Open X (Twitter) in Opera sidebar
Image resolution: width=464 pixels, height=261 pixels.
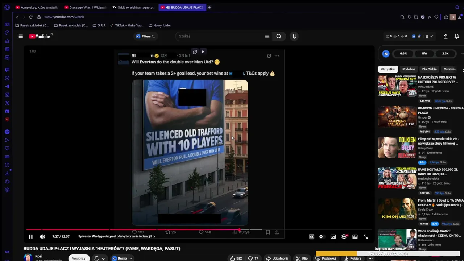[x=7, y=103]
